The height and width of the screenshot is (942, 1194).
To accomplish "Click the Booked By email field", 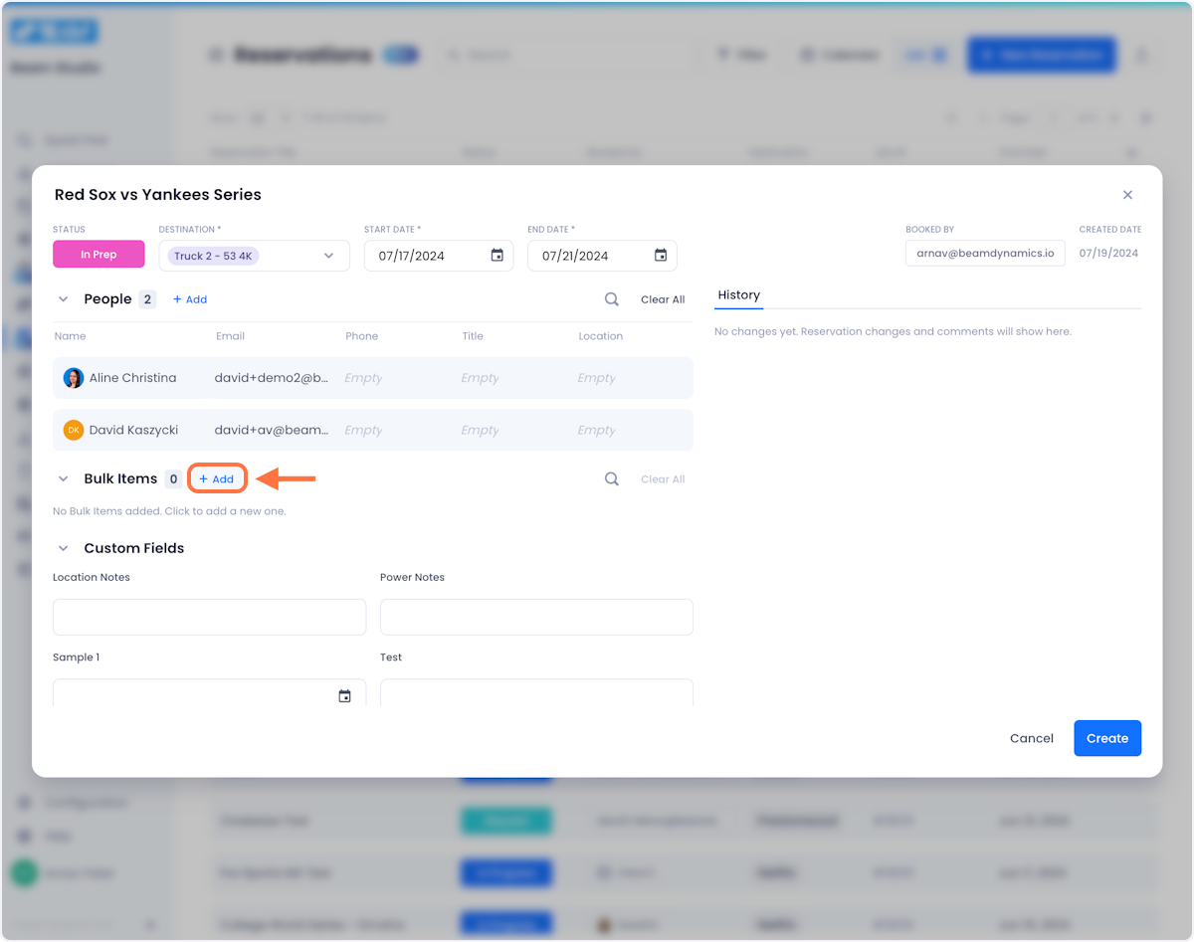I will click(985, 253).
